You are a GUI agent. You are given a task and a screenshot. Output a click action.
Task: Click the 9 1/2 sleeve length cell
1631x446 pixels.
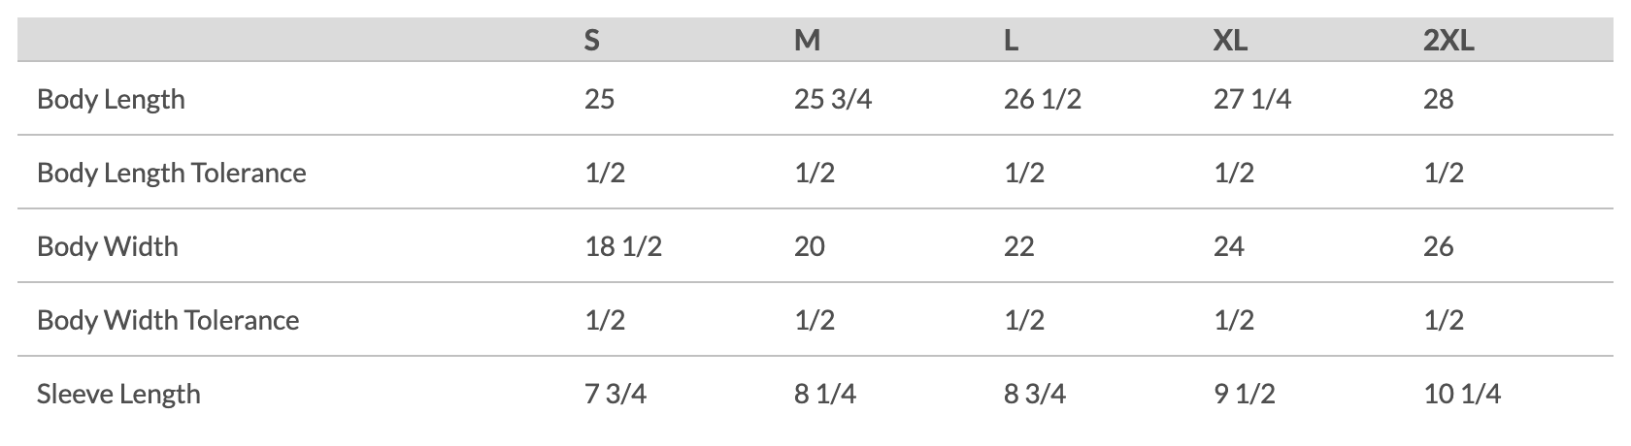(x=1245, y=394)
